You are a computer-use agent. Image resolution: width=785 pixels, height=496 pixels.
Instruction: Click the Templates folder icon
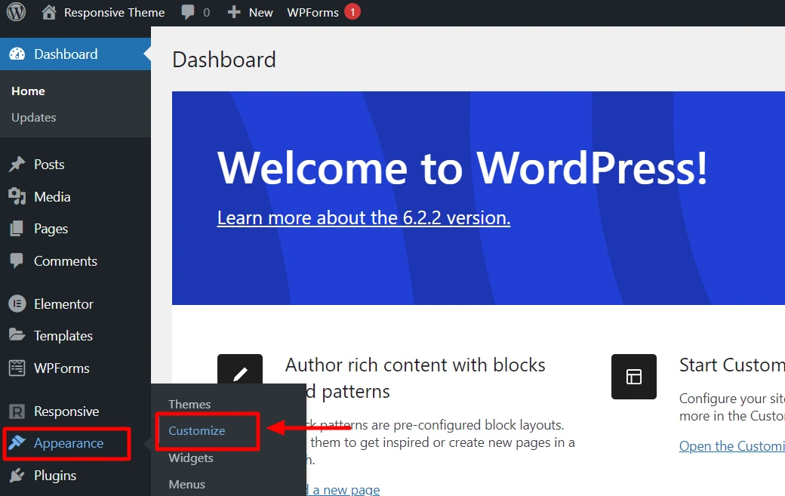[x=17, y=335]
